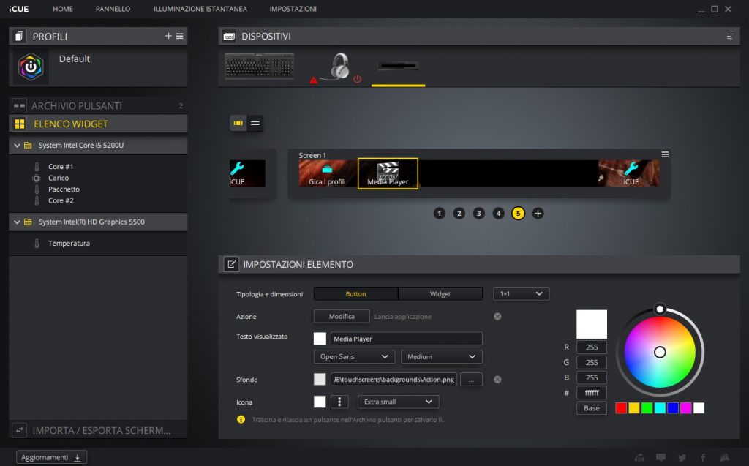Pick the magenta preset color swatch

click(685, 407)
